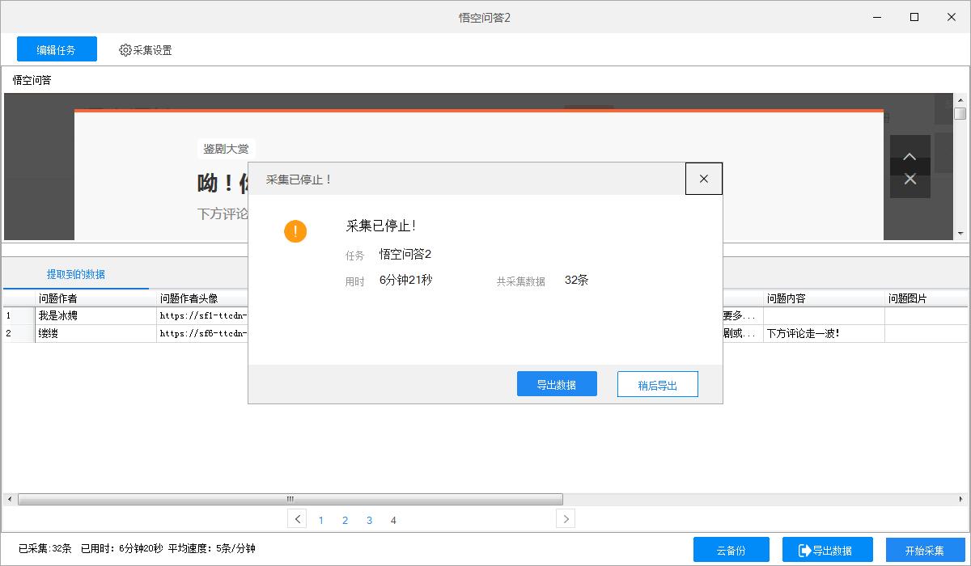Image resolution: width=971 pixels, height=566 pixels.
Task: Collapse the preview with the chevron-up control
Action: pos(910,155)
